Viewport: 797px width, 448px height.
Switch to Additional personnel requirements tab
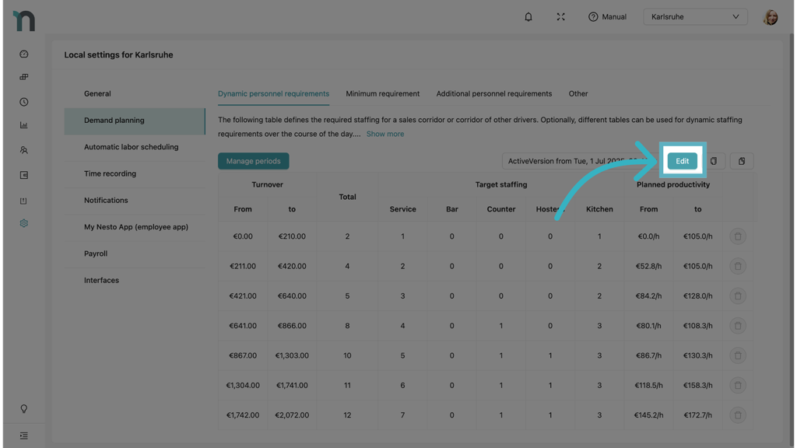493,93
